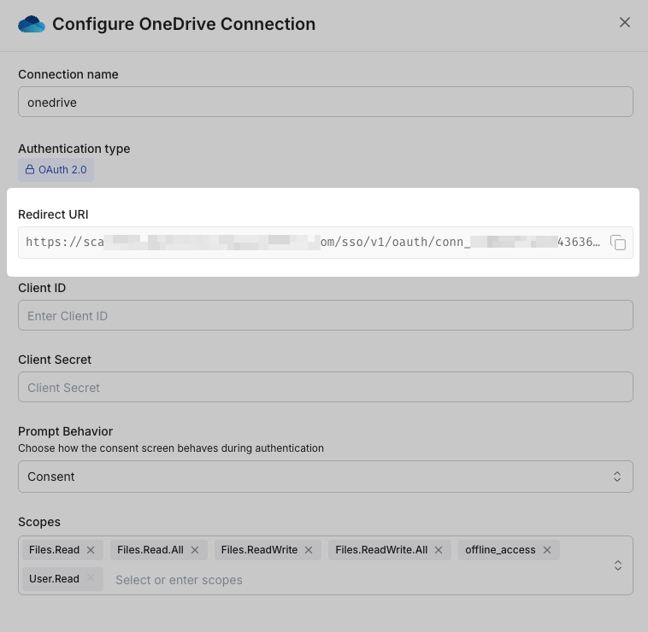Remove the User.Read scope tag
648x632 pixels.
pyautogui.click(x=91, y=579)
